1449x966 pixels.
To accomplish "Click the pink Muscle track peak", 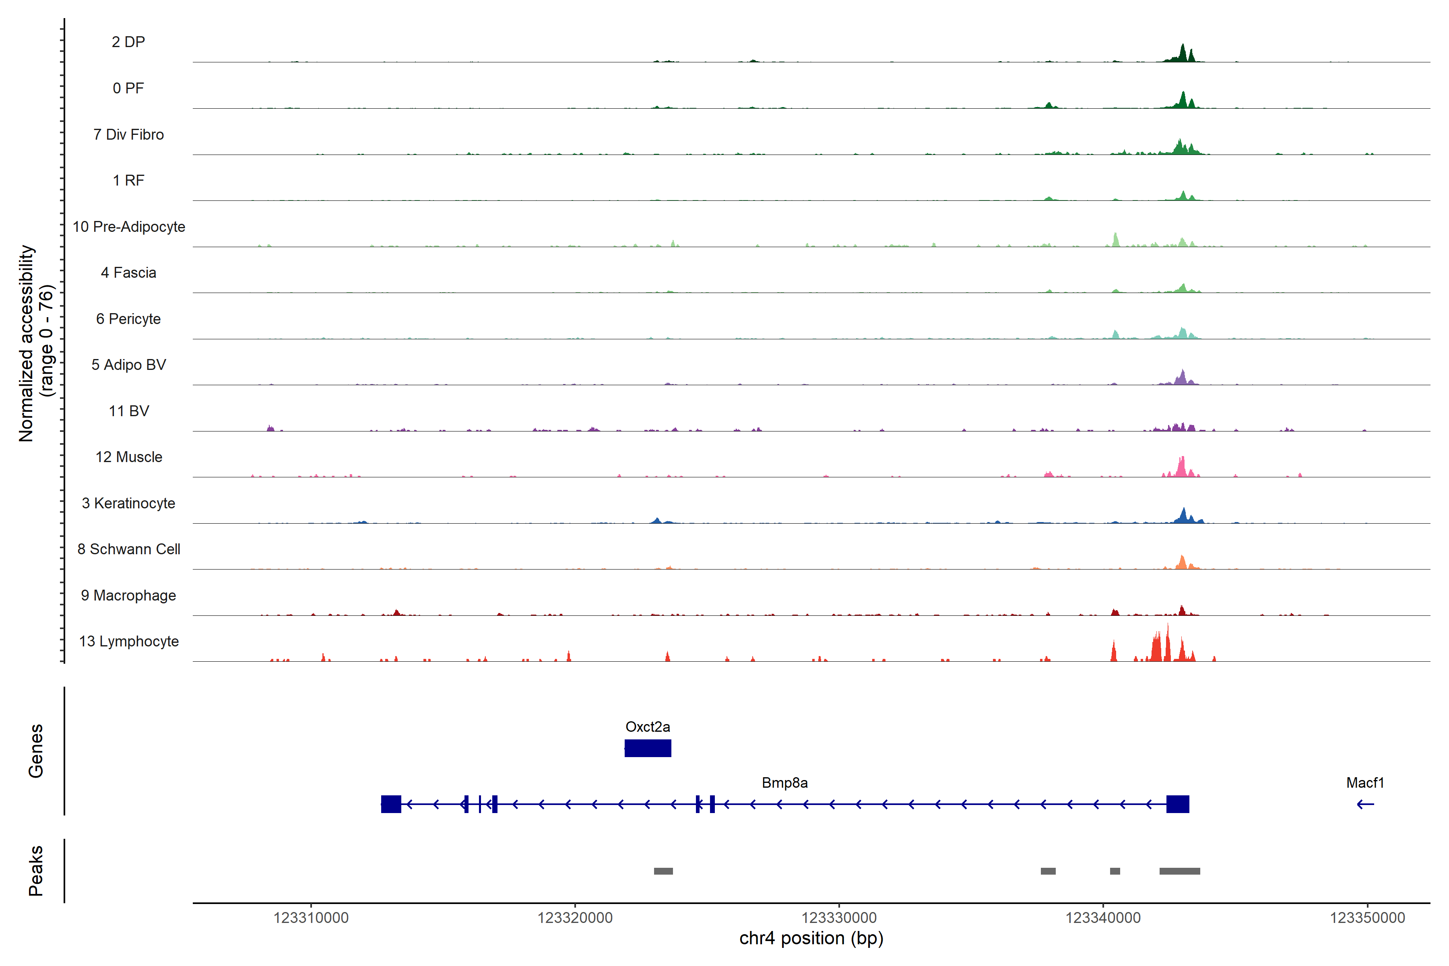I will (x=1181, y=468).
